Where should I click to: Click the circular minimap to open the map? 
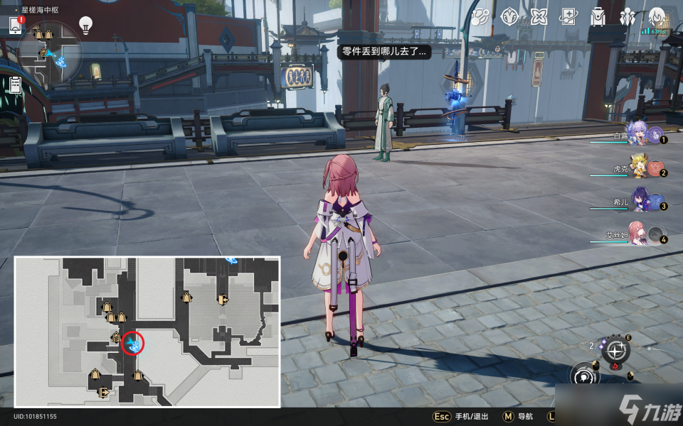[x=51, y=51]
